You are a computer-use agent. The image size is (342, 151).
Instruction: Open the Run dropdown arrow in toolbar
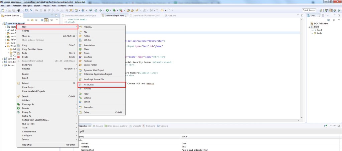pyautogui.click(x=111, y=10)
